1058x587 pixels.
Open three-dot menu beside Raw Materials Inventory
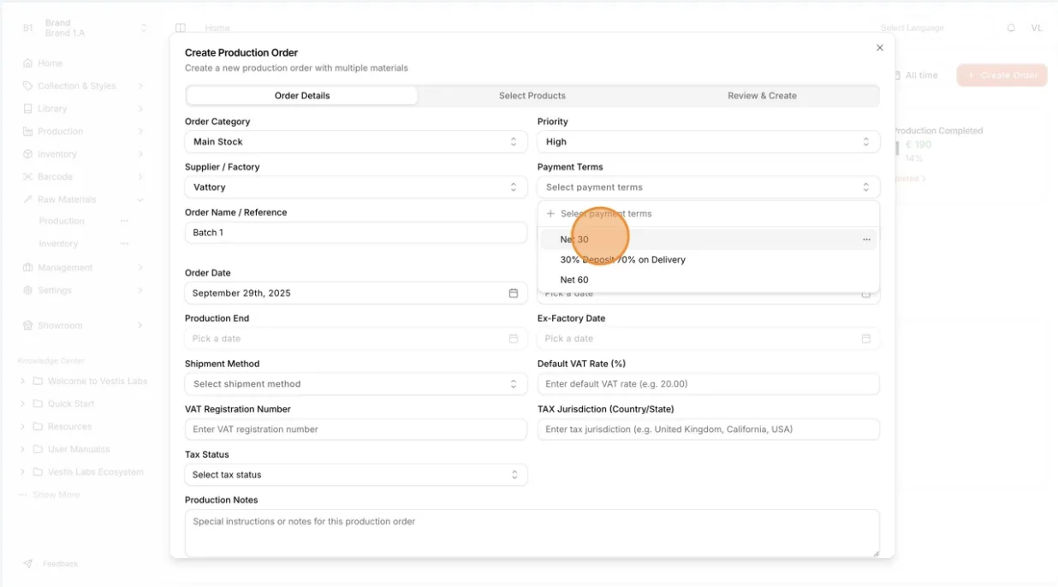pyautogui.click(x=124, y=244)
